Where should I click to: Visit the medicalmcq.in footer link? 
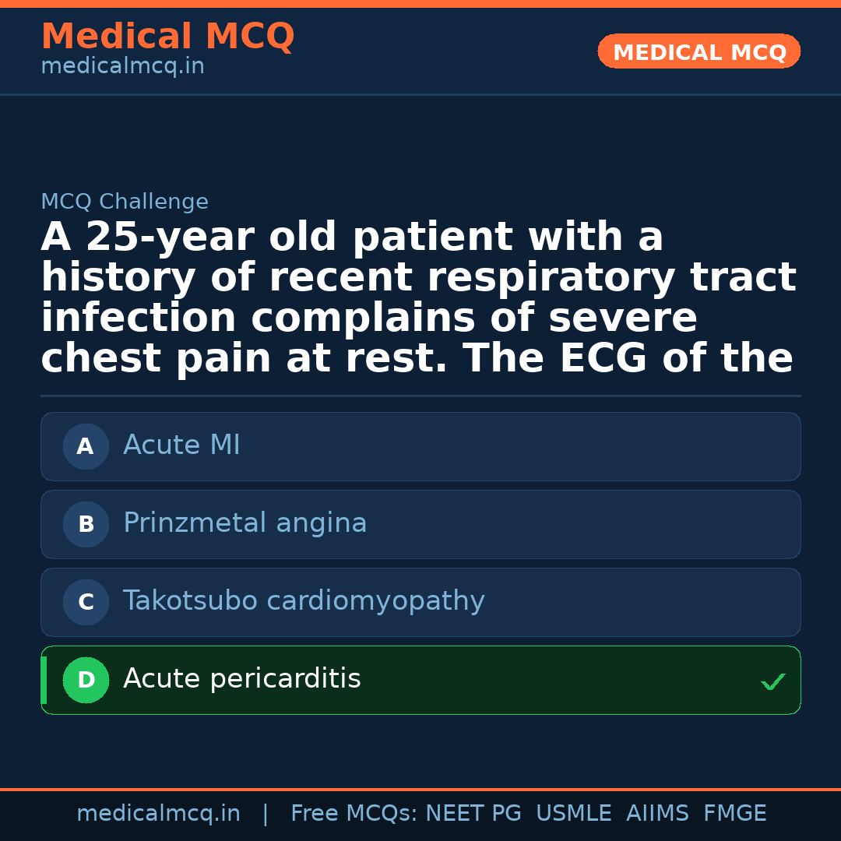pos(158,812)
